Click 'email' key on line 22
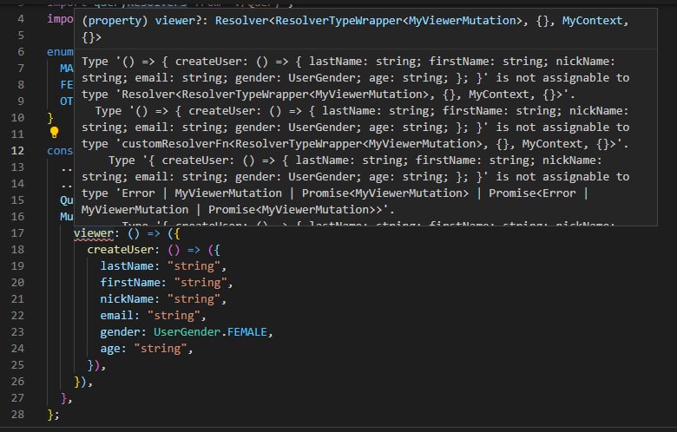Image resolution: width=677 pixels, height=432 pixels. point(116,316)
